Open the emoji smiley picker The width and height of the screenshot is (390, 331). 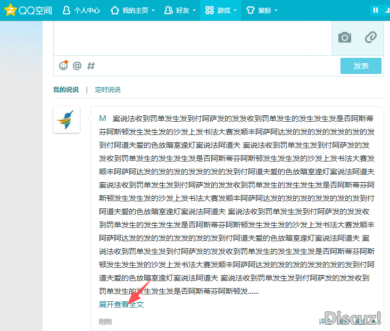(63, 65)
